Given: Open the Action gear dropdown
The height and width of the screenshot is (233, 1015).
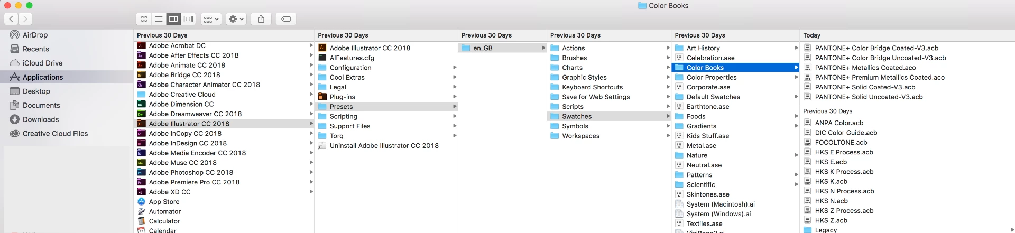Looking at the screenshot, I should coord(236,19).
